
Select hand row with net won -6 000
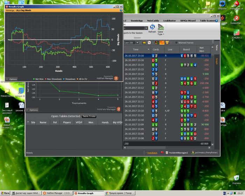(x=167, y=101)
